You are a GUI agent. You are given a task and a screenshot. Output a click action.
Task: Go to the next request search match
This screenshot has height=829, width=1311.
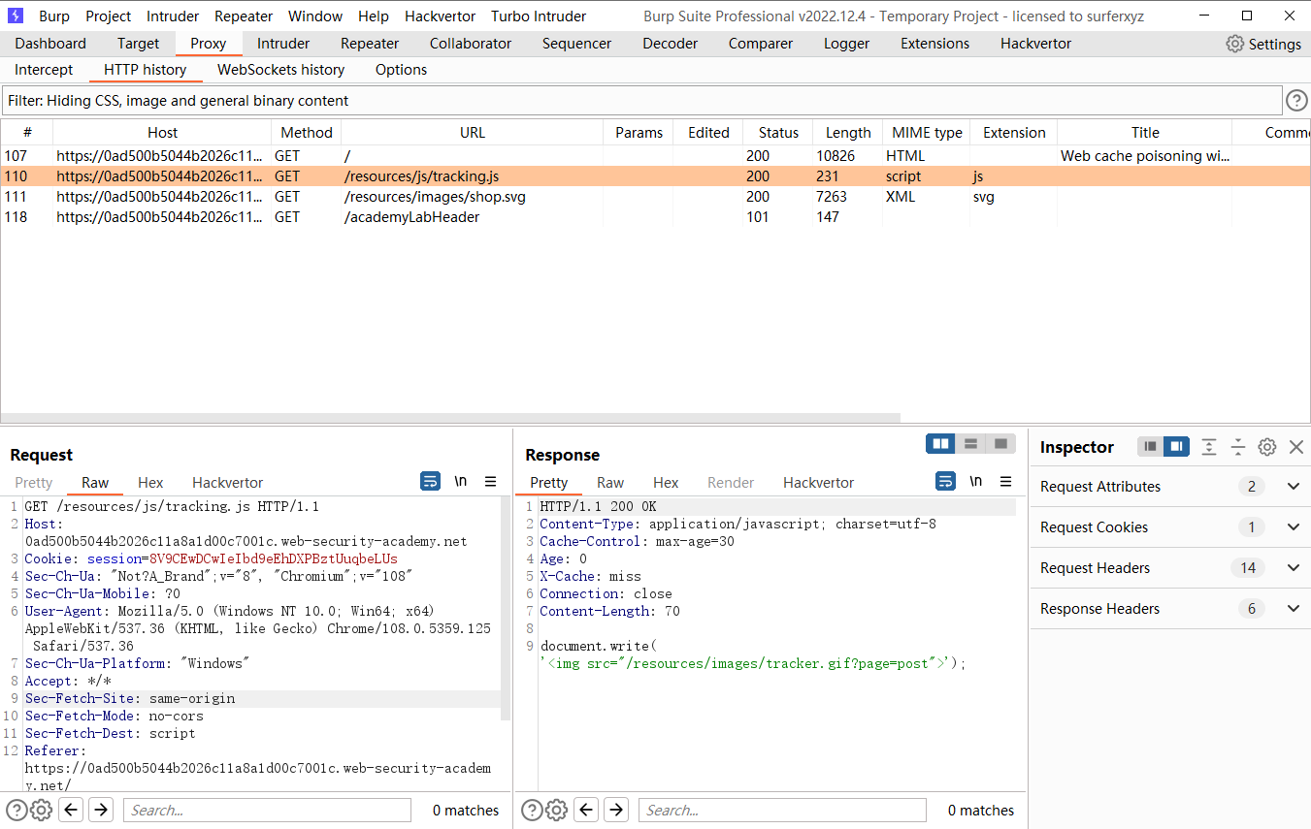coord(101,810)
